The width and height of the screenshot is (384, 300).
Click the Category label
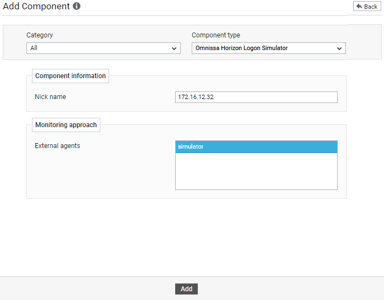coord(40,35)
